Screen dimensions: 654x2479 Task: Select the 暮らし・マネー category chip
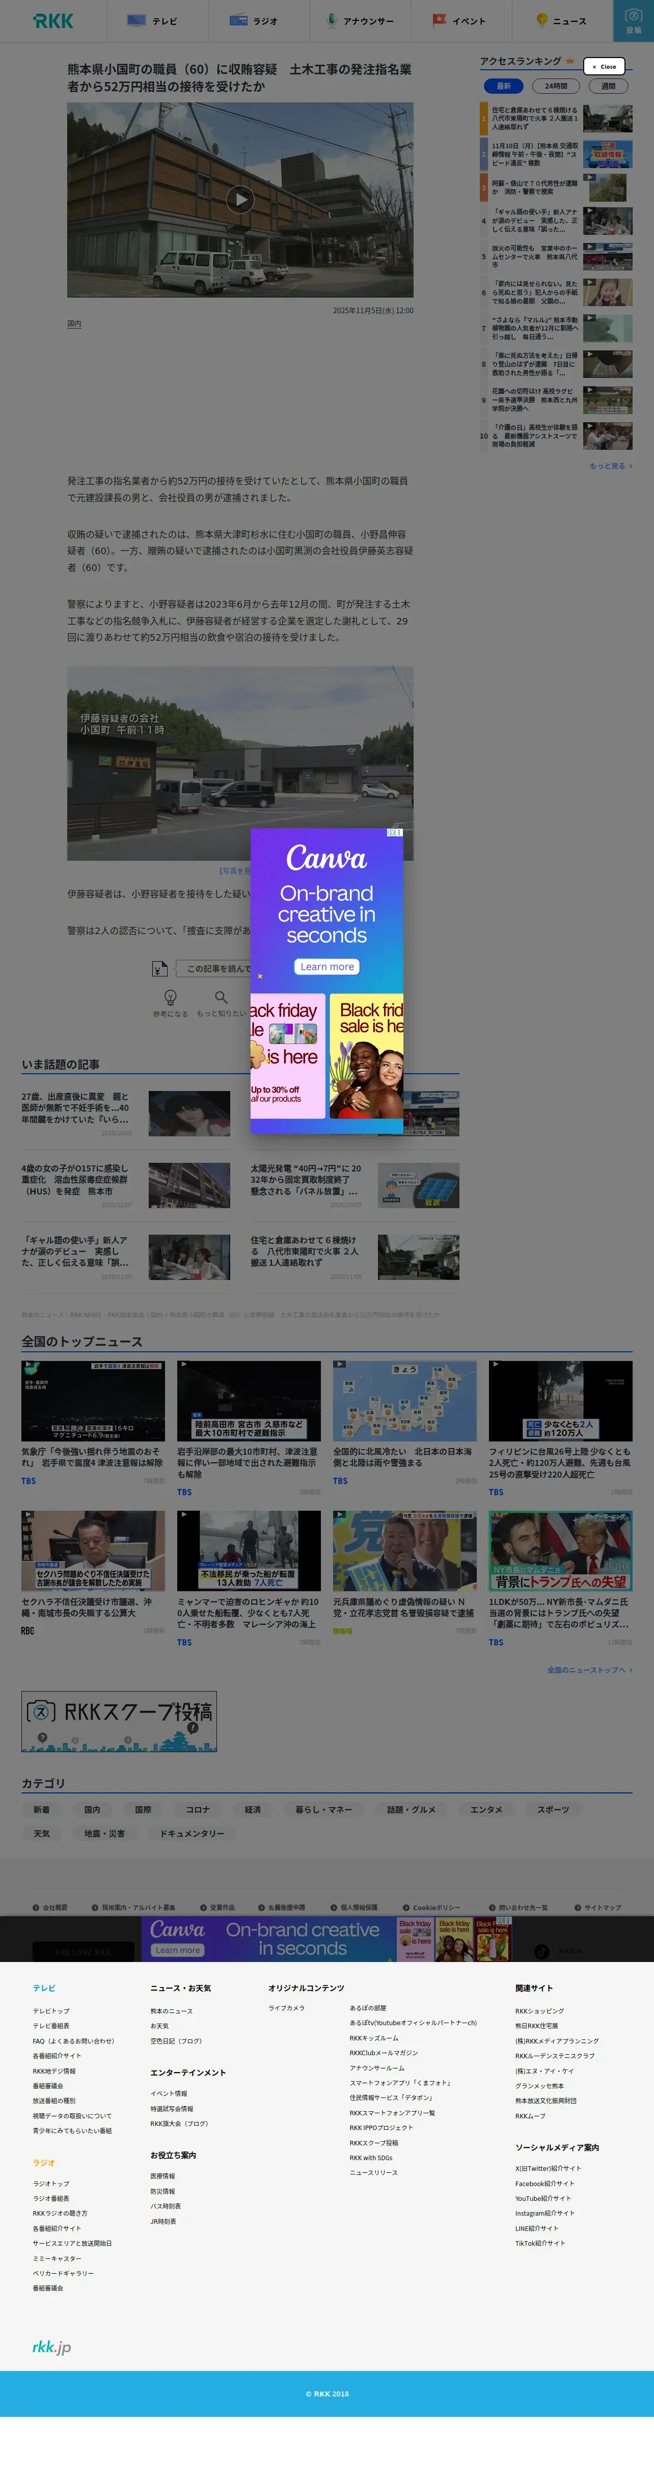(x=324, y=1809)
